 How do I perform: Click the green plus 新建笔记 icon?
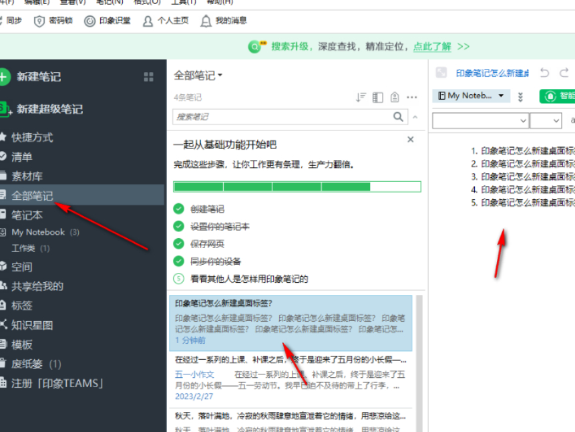(3, 77)
